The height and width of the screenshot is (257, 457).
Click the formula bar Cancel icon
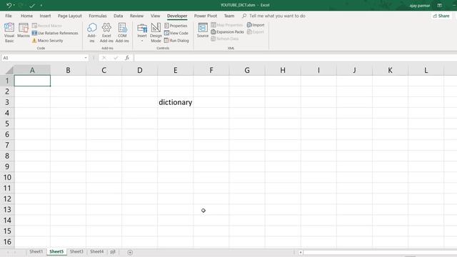[104, 58]
